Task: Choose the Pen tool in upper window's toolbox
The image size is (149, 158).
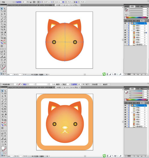Action: 2,14
